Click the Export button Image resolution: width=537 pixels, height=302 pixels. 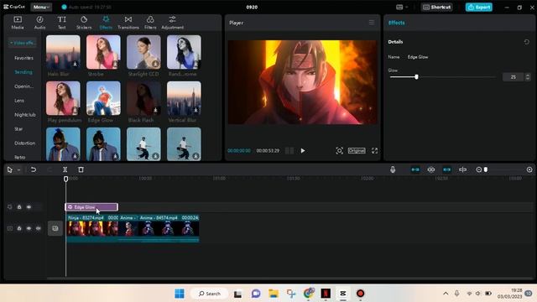(x=479, y=7)
